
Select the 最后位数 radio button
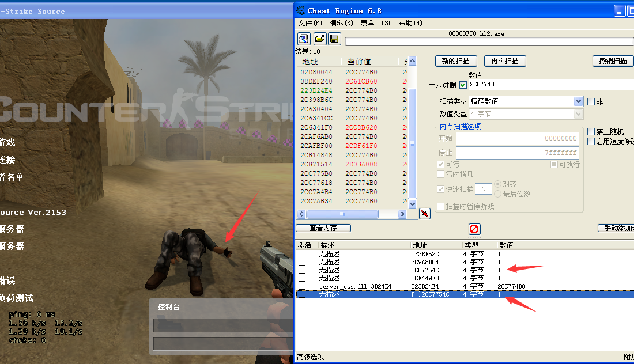[x=497, y=194]
